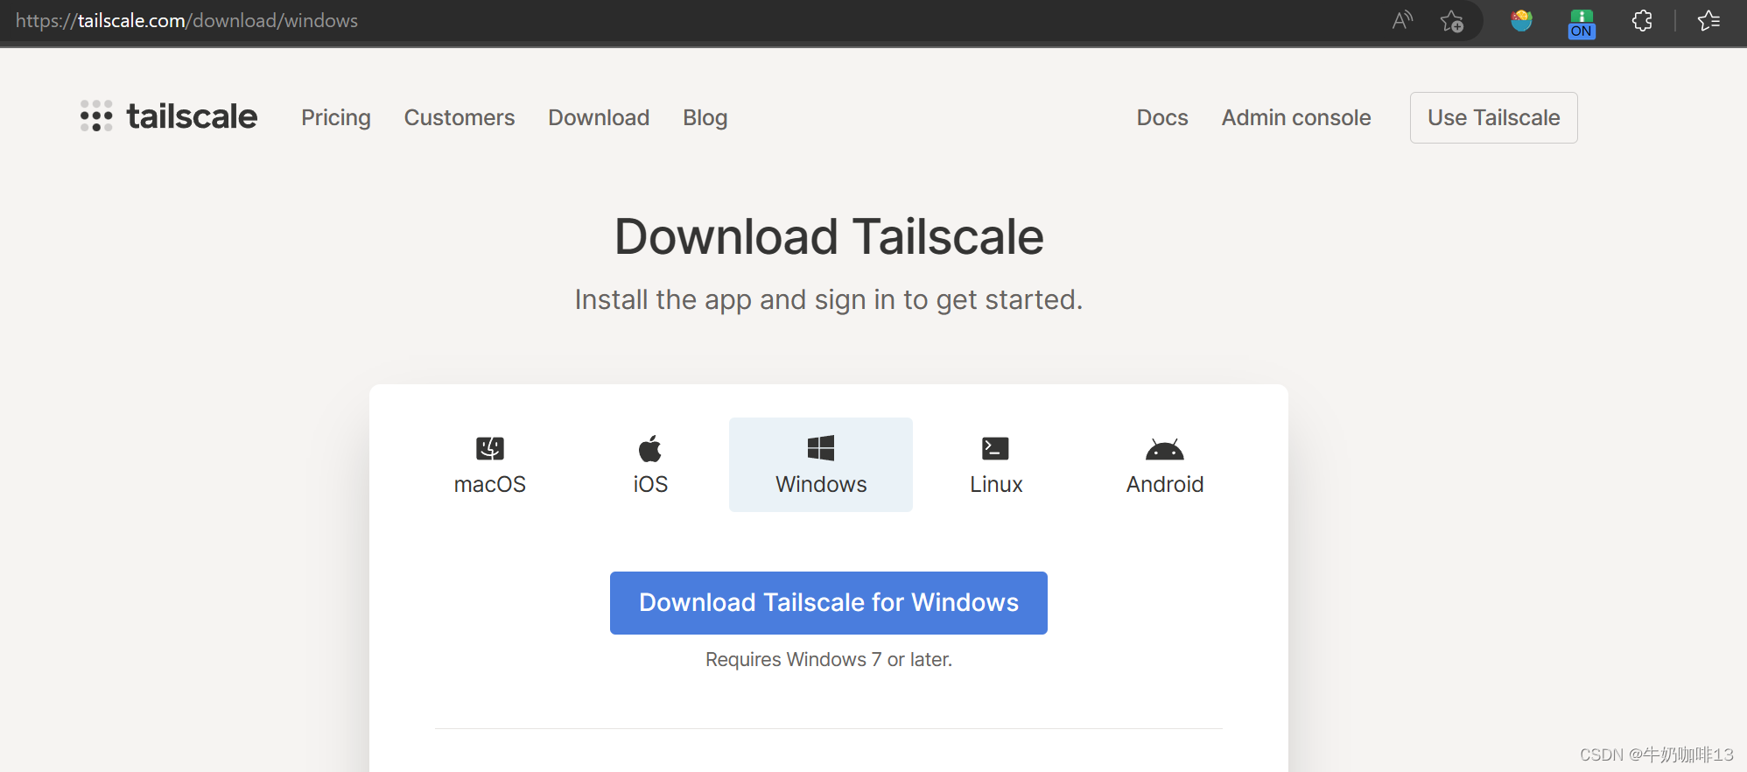Image resolution: width=1747 pixels, height=772 pixels.
Task: Click the Download Tailscale heading
Action: coord(829,237)
